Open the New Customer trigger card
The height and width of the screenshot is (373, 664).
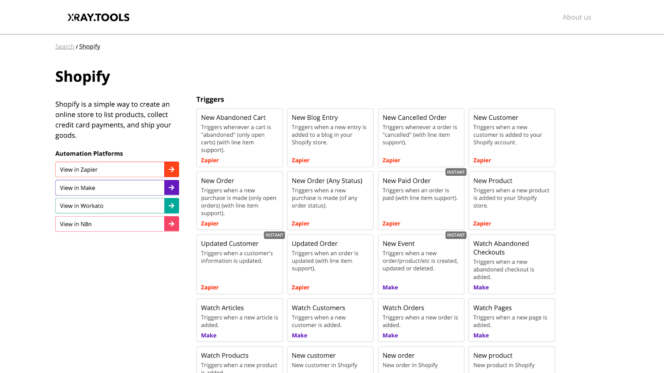(512, 138)
